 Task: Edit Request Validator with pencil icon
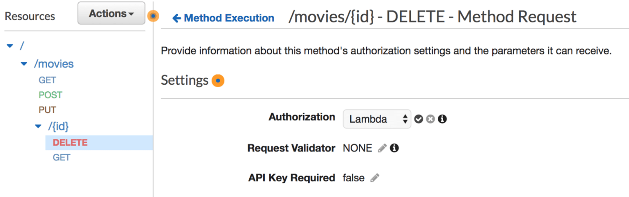(382, 148)
